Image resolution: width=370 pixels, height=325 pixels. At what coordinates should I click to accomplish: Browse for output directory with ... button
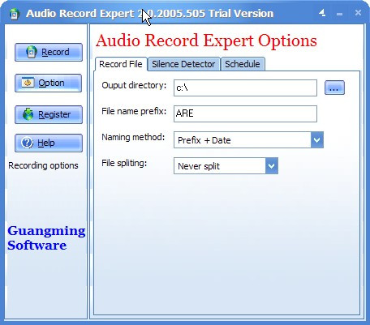tap(334, 88)
